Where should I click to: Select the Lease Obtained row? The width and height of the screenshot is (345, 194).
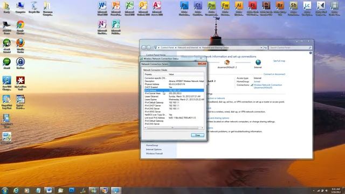pyautogui.click(x=174, y=96)
